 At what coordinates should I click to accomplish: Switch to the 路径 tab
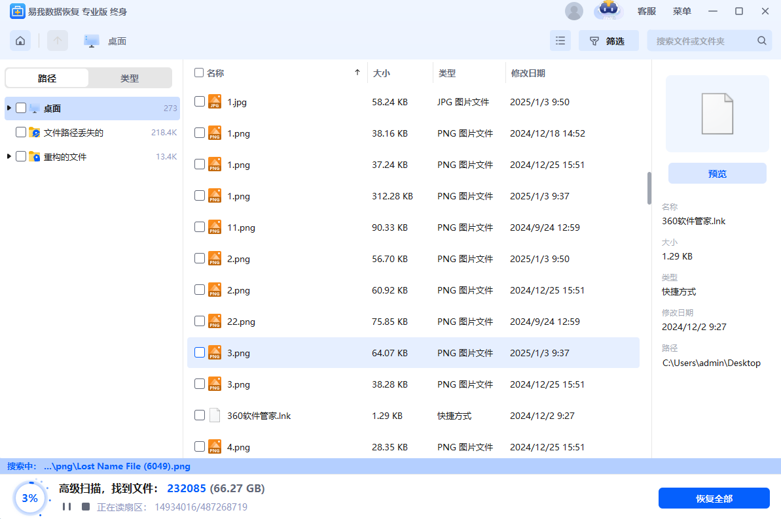click(x=47, y=78)
